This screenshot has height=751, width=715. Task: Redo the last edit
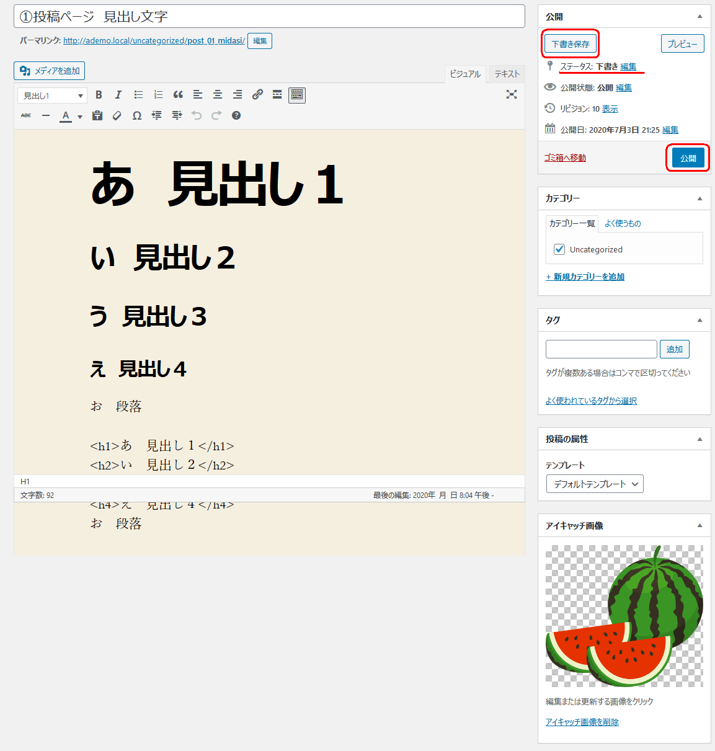pos(216,115)
